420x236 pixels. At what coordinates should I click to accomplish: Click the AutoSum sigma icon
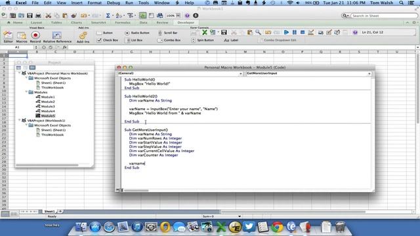pyautogui.click(x=108, y=16)
